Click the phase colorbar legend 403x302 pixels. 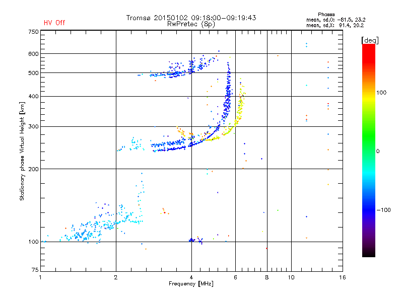(369, 150)
